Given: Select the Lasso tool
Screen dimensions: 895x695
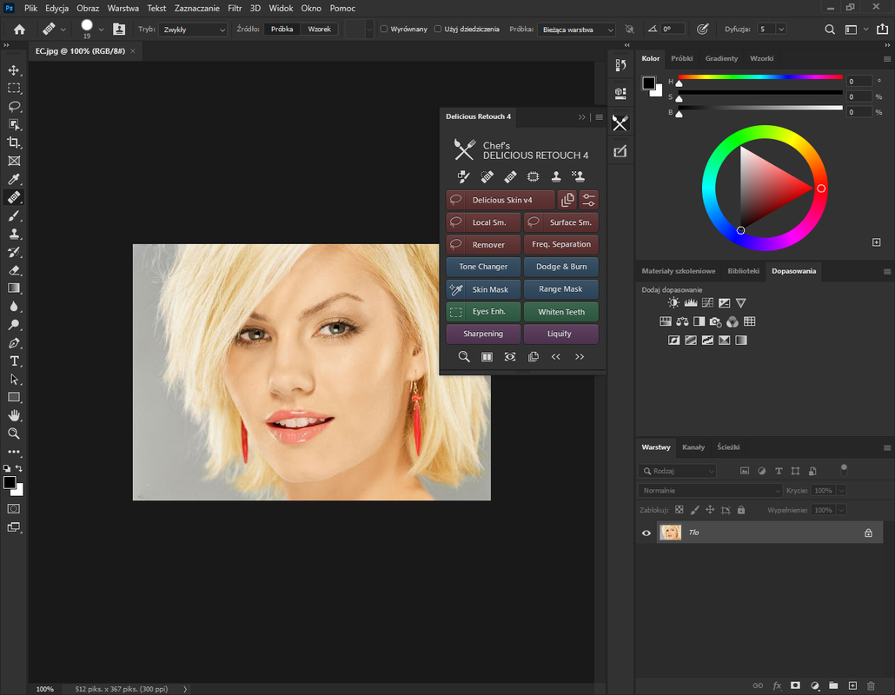Looking at the screenshot, I should 14,106.
